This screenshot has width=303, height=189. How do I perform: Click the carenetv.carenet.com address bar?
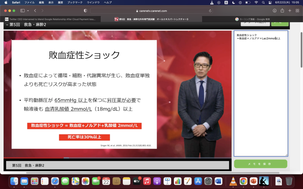click(x=151, y=11)
